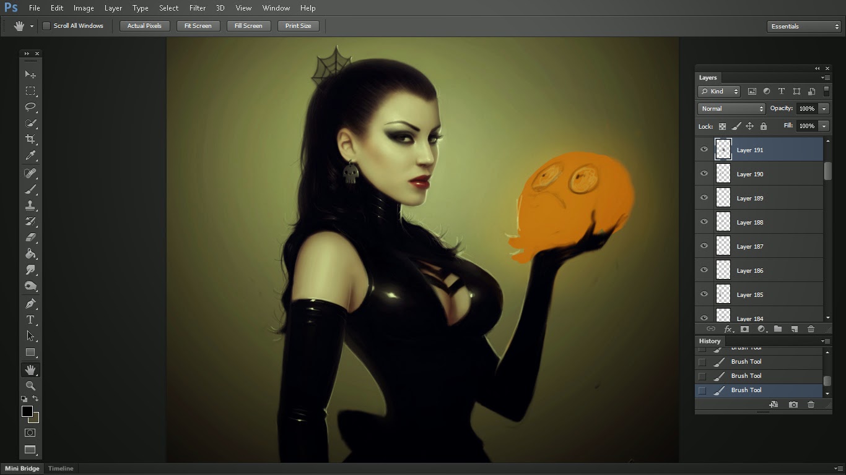
Task: Select the Crop tool
Action: pos(30,139)
